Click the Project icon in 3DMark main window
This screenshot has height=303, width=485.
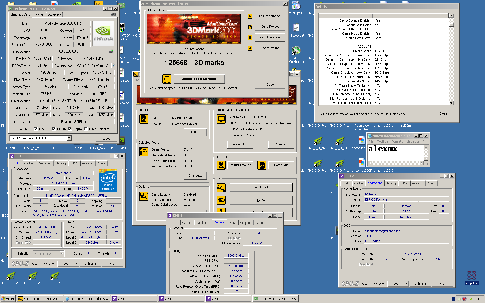click(144, 119)
